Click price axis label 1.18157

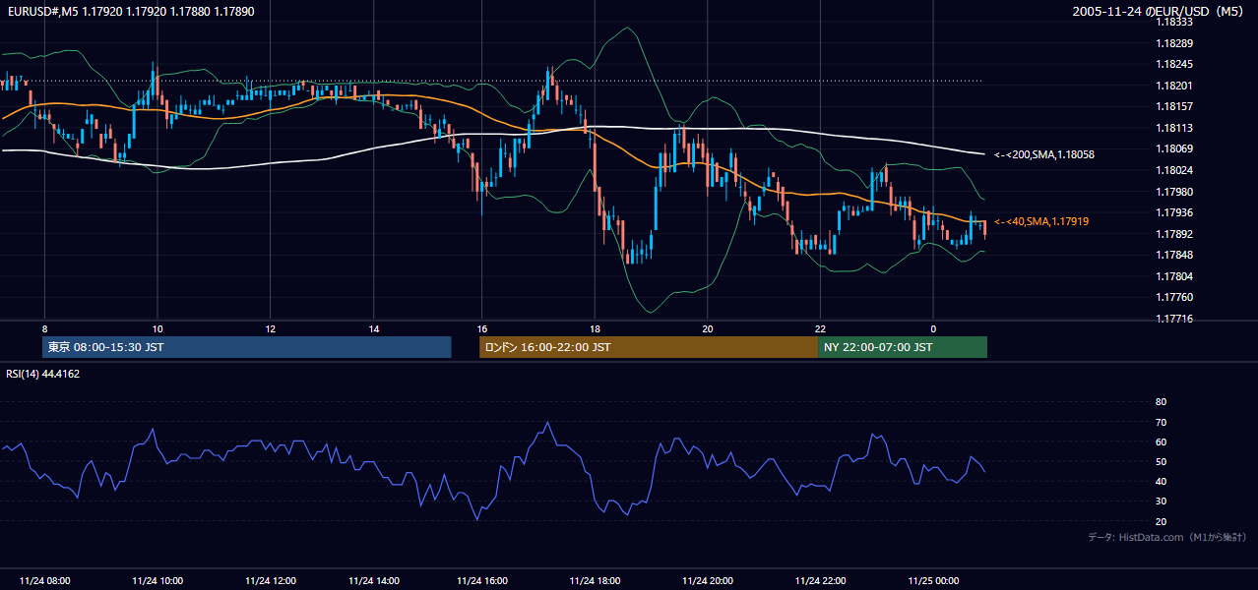[x=1175, y=106]
